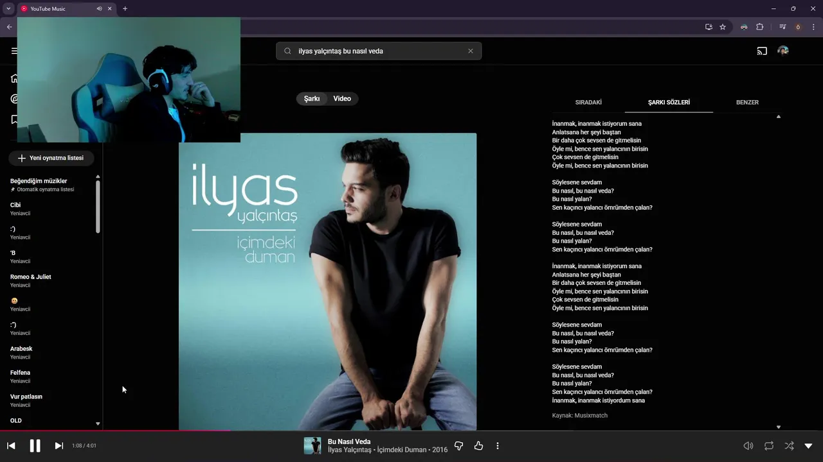Go back with the browser back arrow
This screenshot has height=462, width=823.
pos(9,27)
